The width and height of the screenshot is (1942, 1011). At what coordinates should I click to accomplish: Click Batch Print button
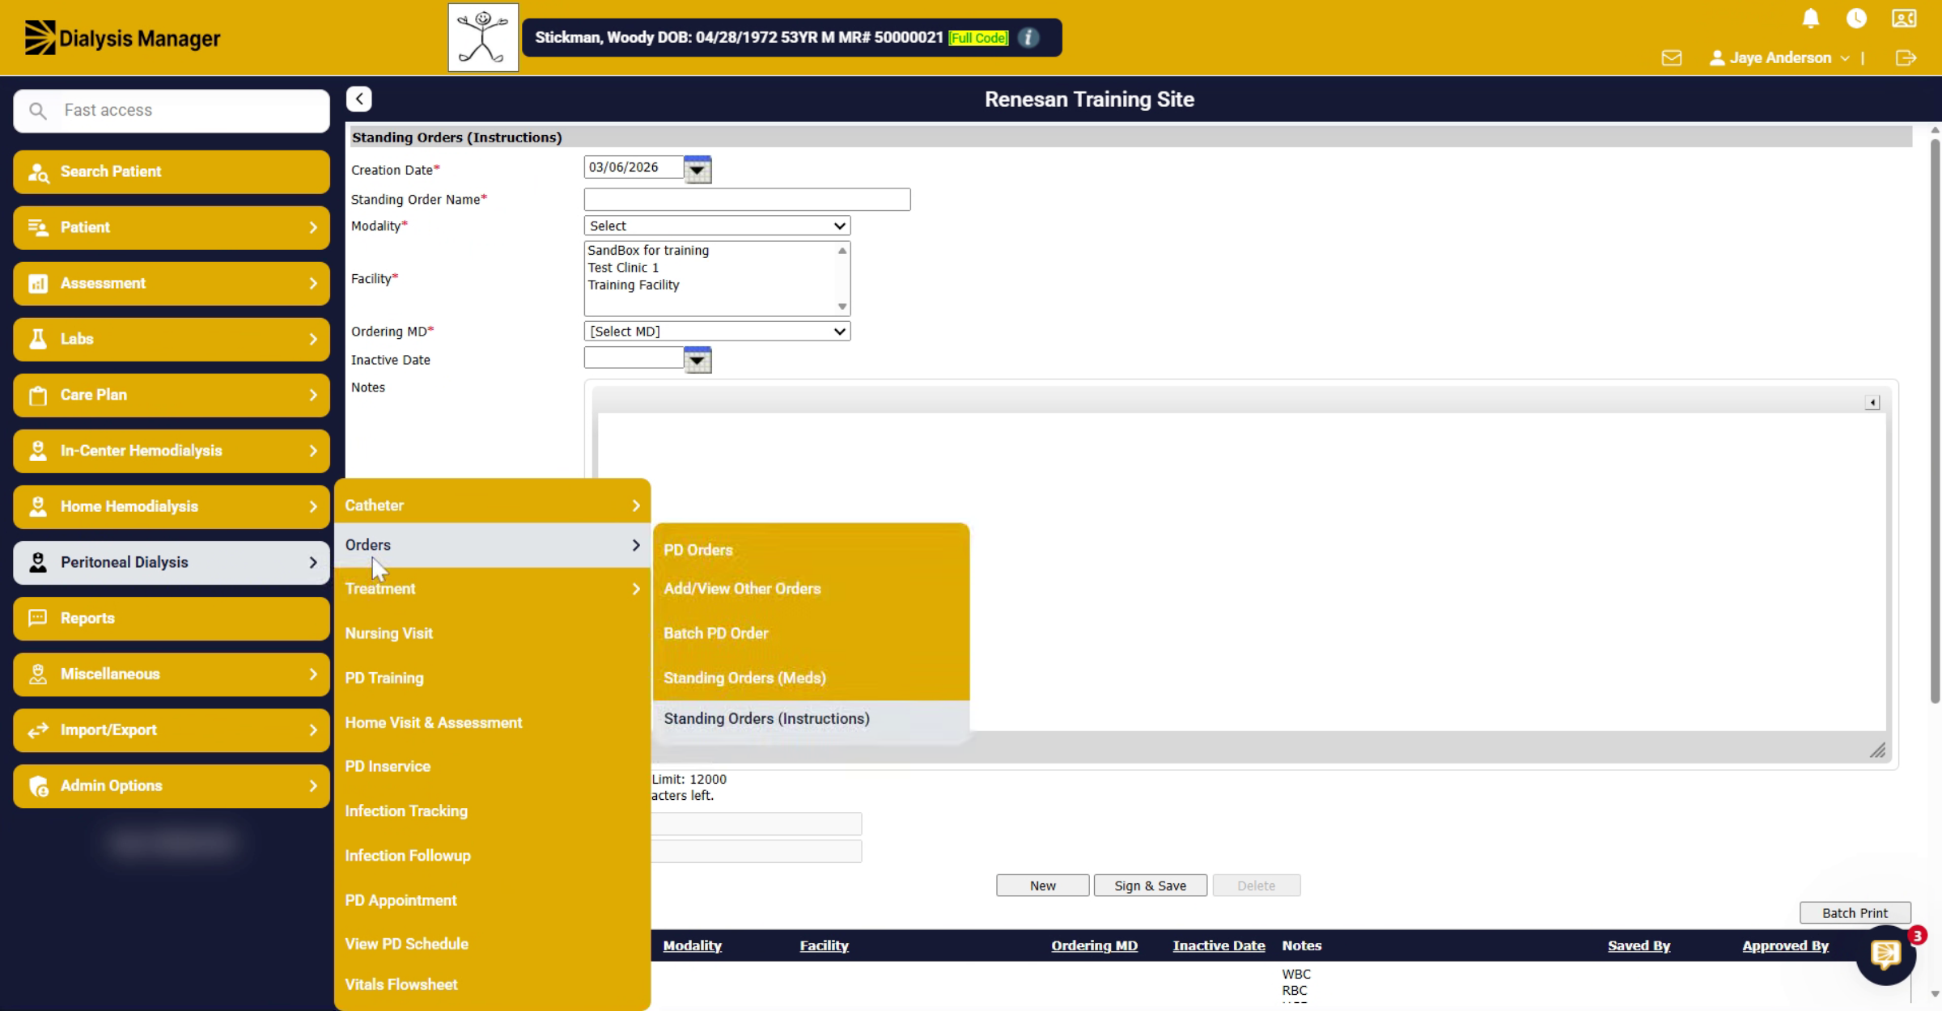(x=1855, y=913)
